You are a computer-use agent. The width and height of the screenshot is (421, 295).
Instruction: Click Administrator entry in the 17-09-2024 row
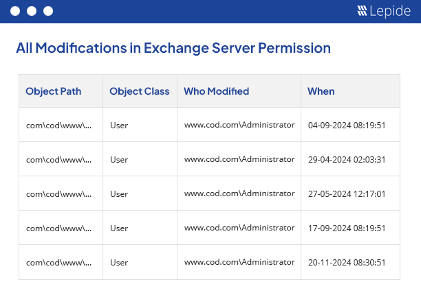(239, 228)
